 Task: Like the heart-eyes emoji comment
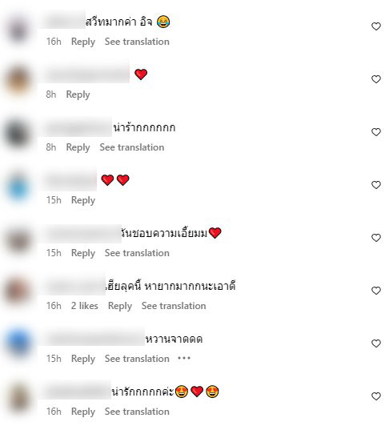[376, 396]
